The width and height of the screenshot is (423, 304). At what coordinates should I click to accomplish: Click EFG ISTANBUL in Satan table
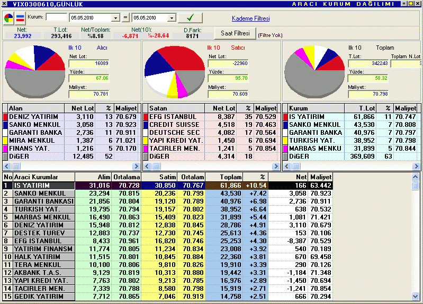click(173, 117)
